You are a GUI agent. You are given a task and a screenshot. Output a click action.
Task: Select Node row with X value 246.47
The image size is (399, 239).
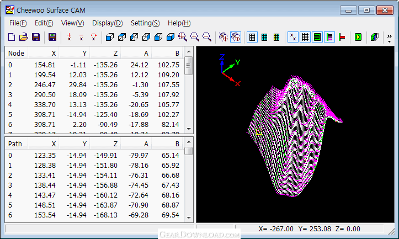[95, 85]
